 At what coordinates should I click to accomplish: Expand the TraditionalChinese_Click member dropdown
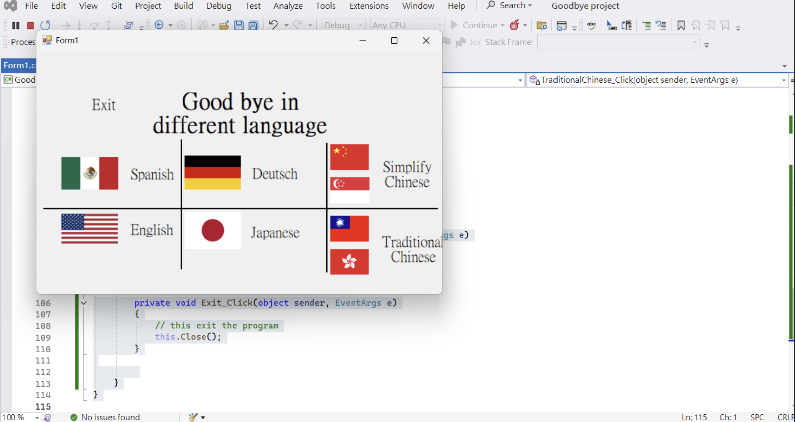click(784, 80)
